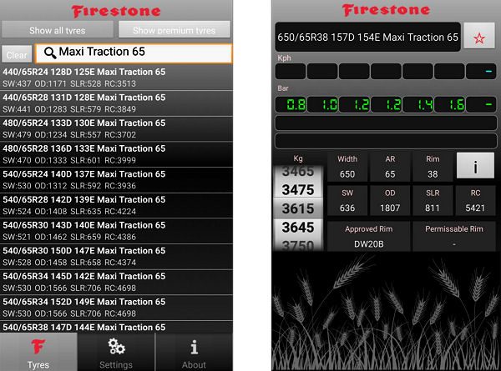Viewport: 501px width, 371px height.
Task: Open the Tyres tab
Action: [38, 352]
